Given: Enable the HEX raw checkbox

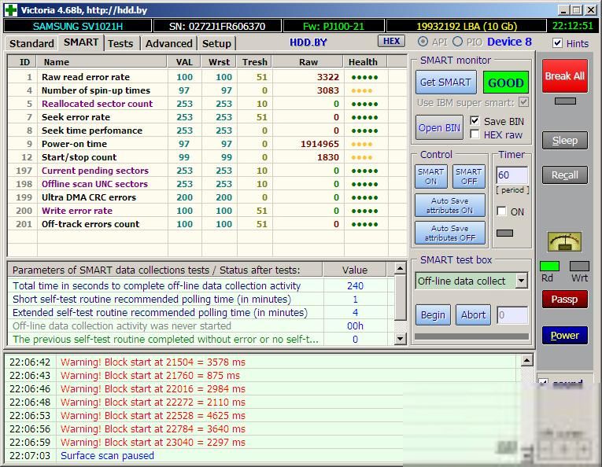Looking at the screenshot, I should (475, 134).
